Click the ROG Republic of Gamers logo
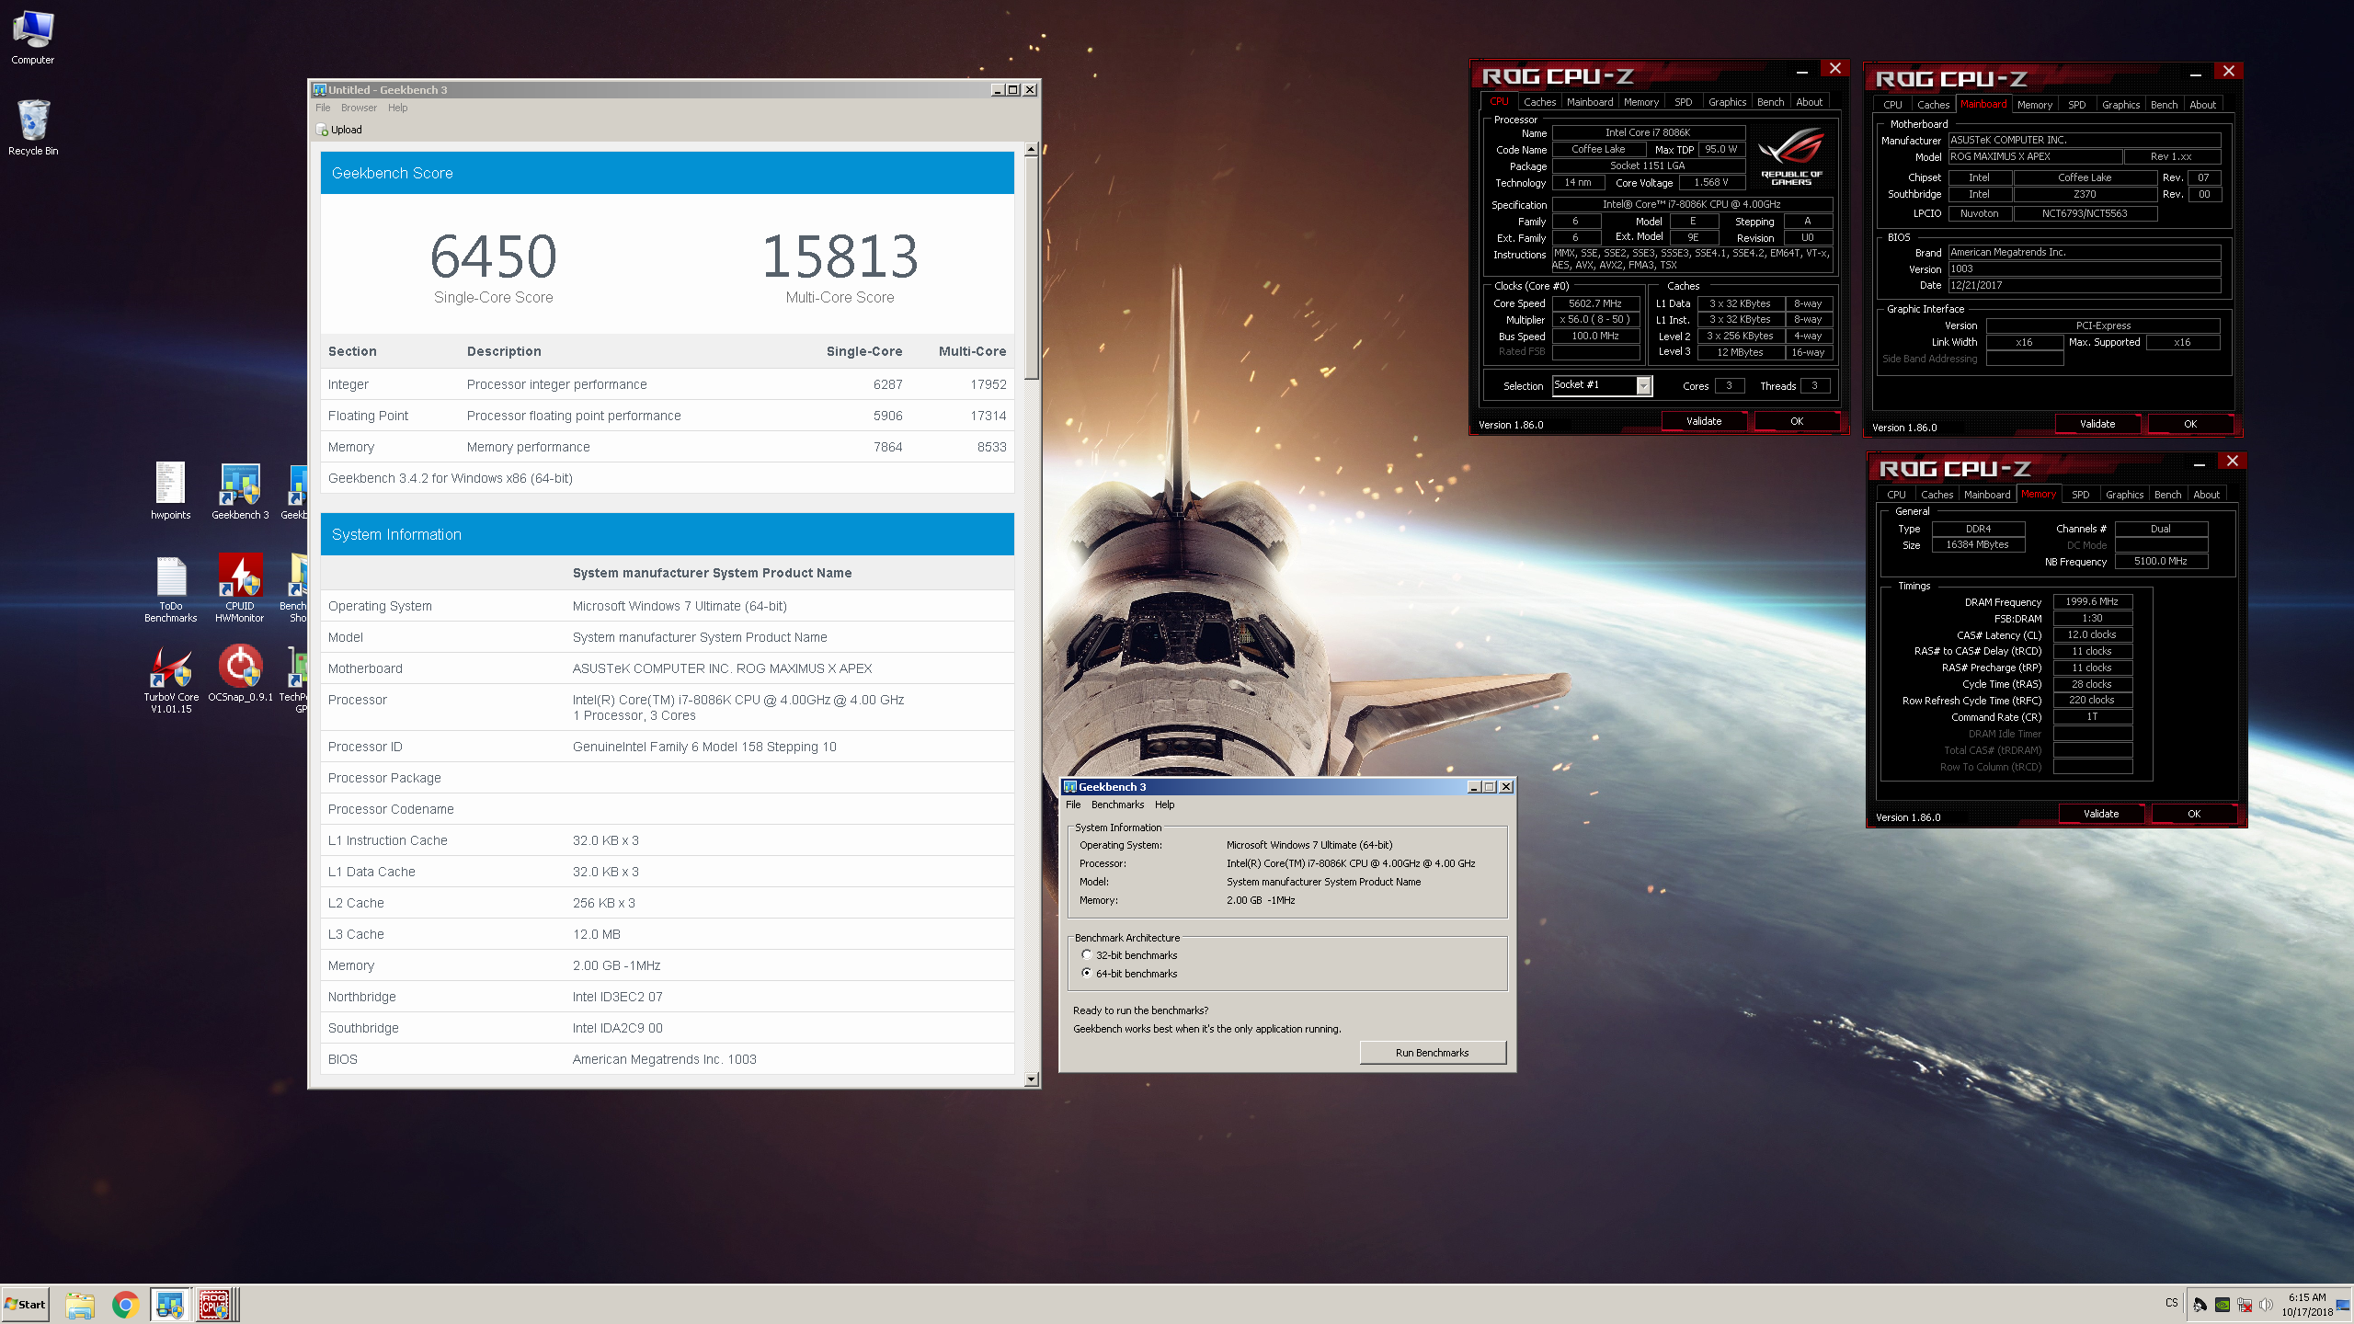 [1790, 158]
